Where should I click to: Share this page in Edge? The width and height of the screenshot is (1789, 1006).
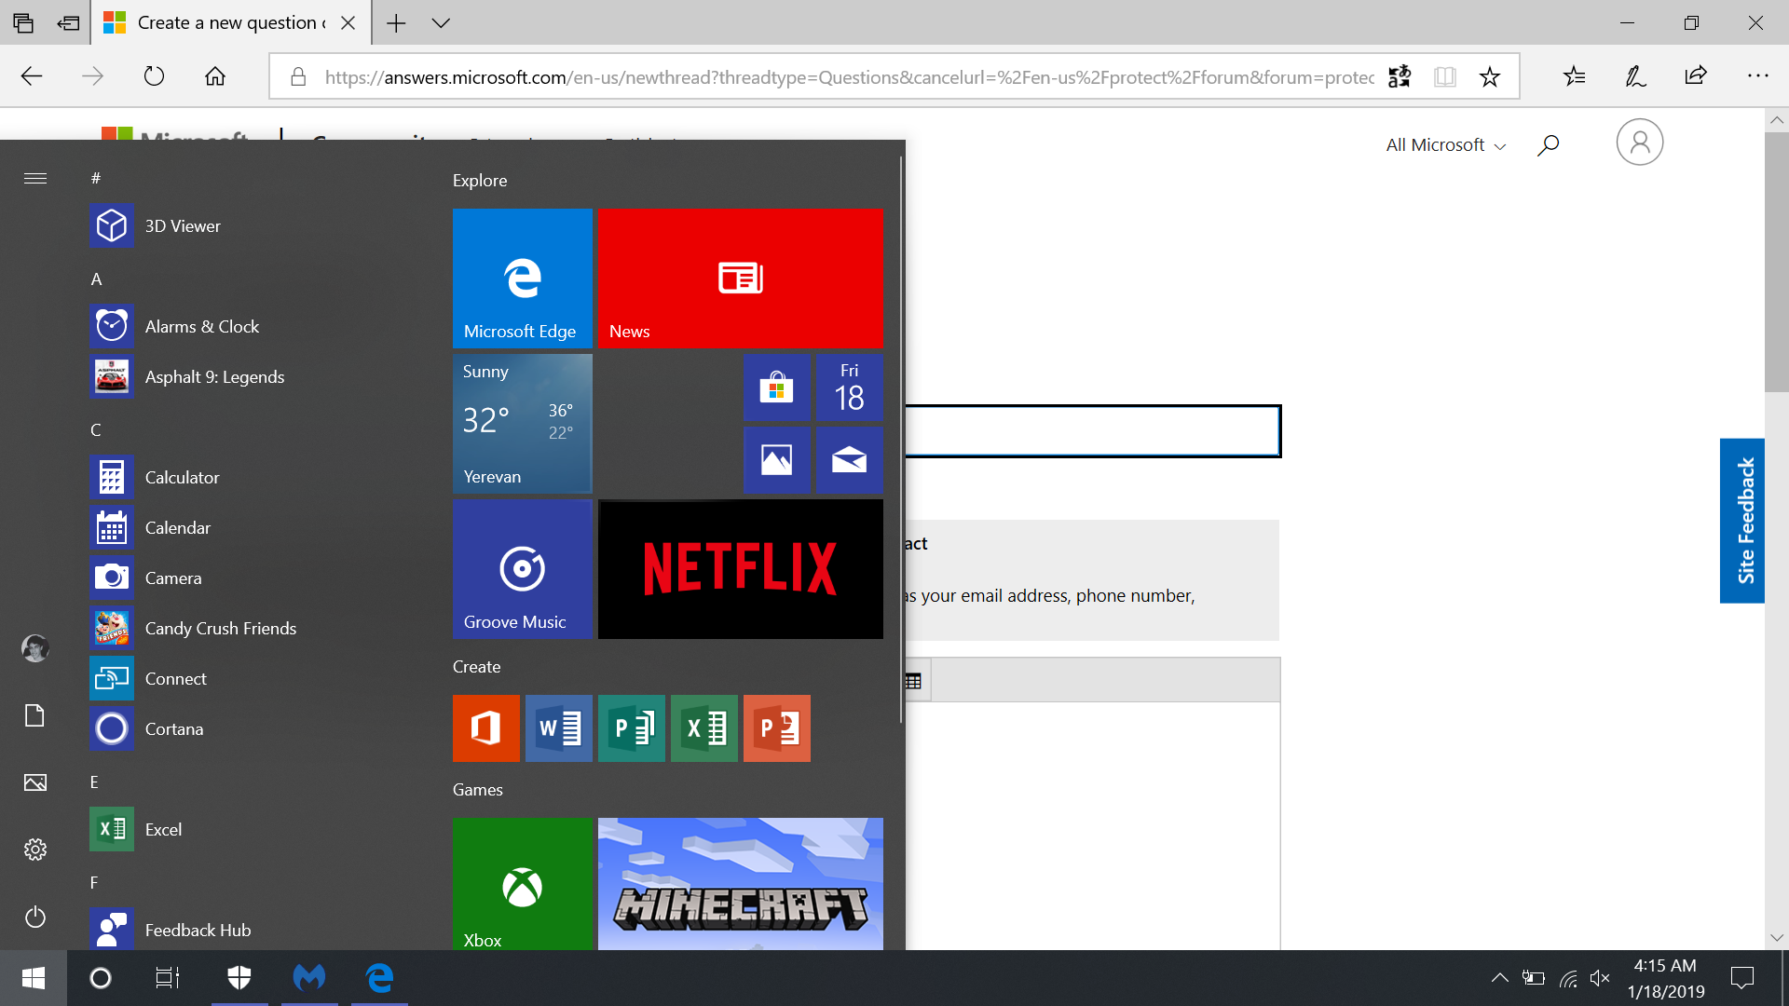[x=1696, y=76]
